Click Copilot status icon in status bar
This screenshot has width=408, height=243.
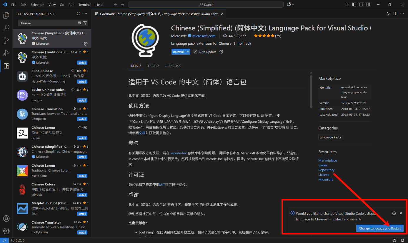[394, 240]
